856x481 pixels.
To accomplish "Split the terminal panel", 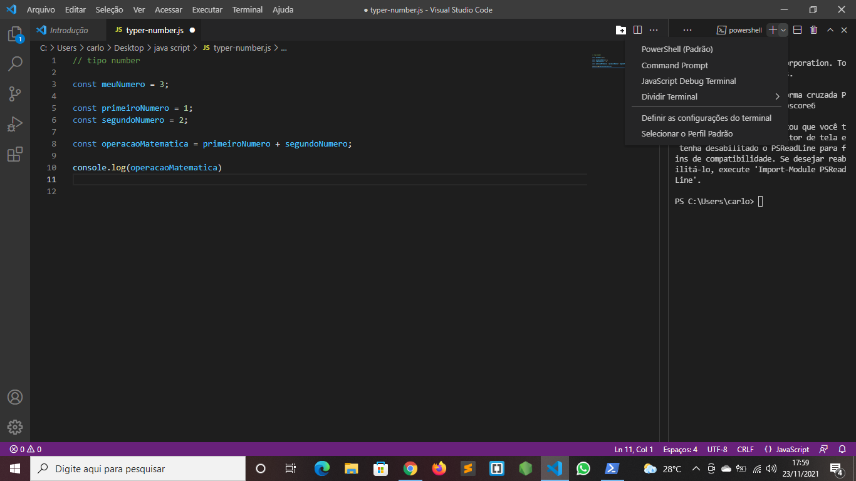I will (x=798, y=30).
